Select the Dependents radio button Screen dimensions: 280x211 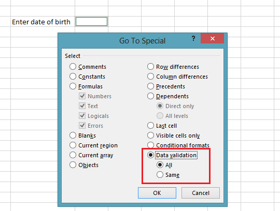click(x=150, y=96)
